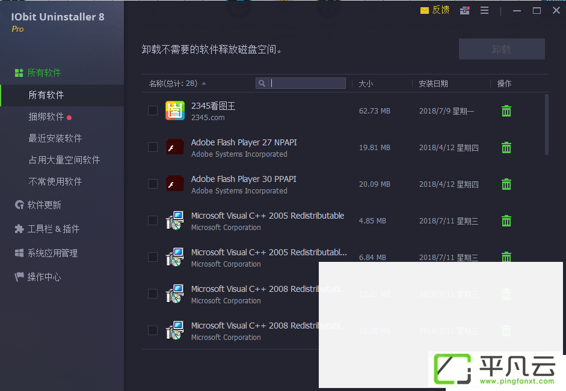The height and width of the screenshot is (391, 566).
Task: Click the 操作中心 flag icon
Action: pos(19,277)
